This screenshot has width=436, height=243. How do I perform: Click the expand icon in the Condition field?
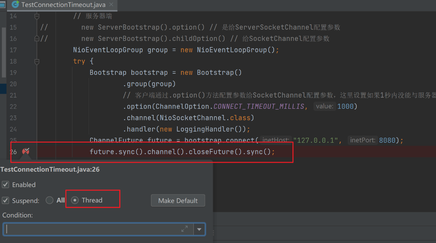(x=185, y=229)
